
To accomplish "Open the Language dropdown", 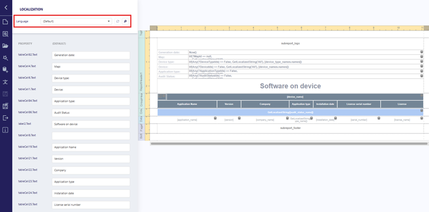I will click(x=76, y=21).
